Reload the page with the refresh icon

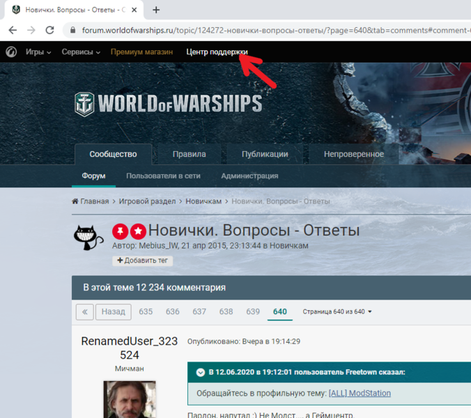point(49,30)
